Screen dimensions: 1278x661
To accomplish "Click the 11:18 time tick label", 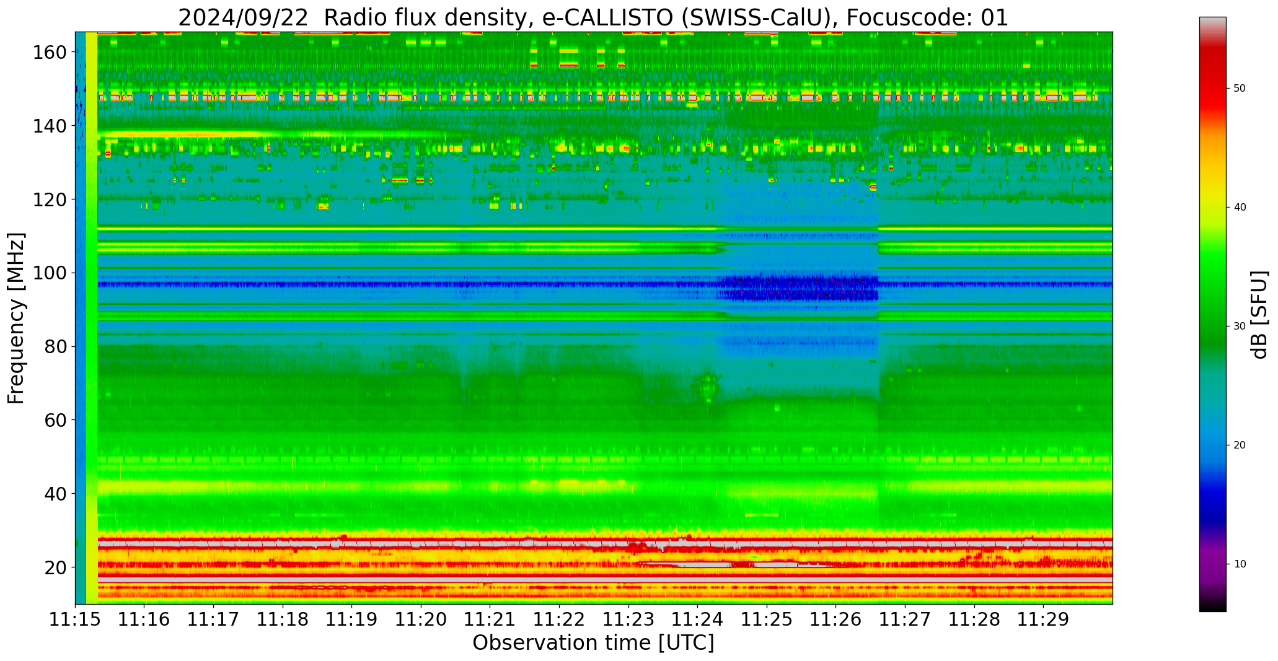I will click(283, 619).
